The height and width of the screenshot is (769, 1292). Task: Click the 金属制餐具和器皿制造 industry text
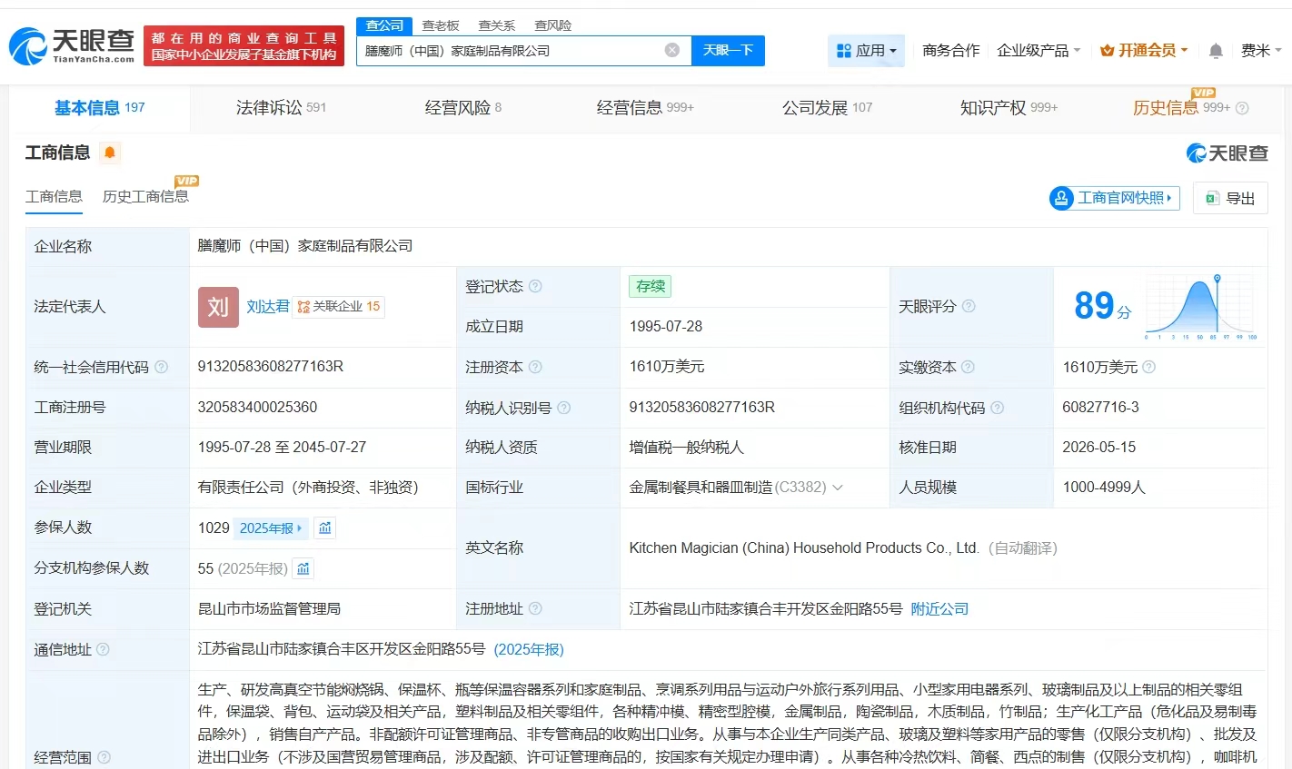701,488
